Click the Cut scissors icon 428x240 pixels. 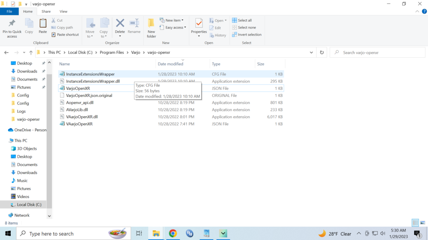(53, 20)
